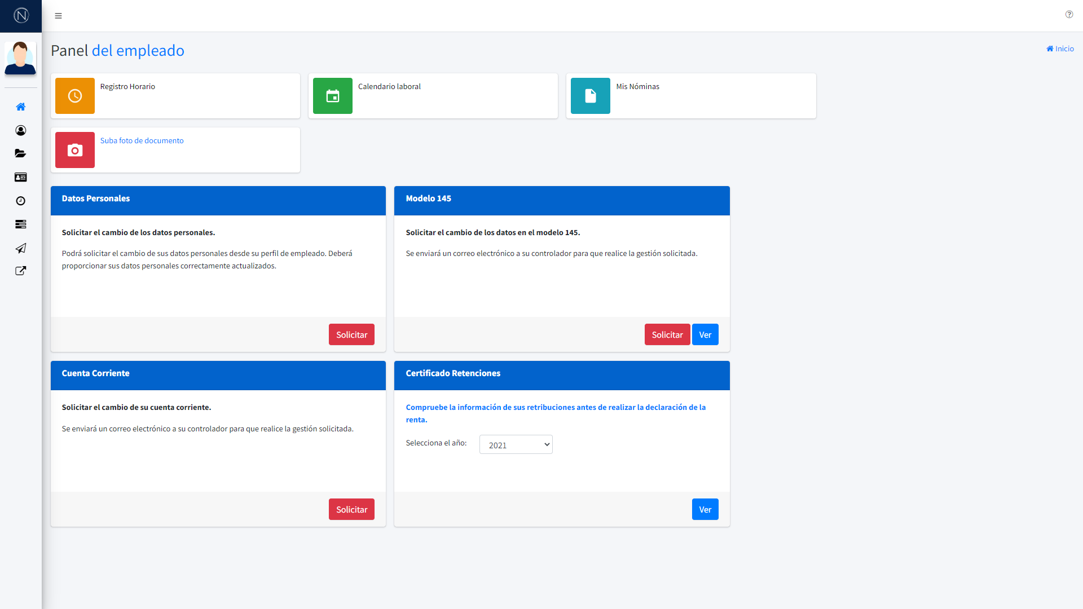Open the Calendario laboral green calendar tile

tap(333, 96)
